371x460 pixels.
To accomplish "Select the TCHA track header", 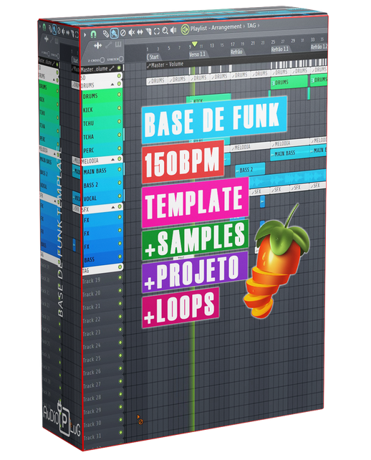I will point(102,136).
